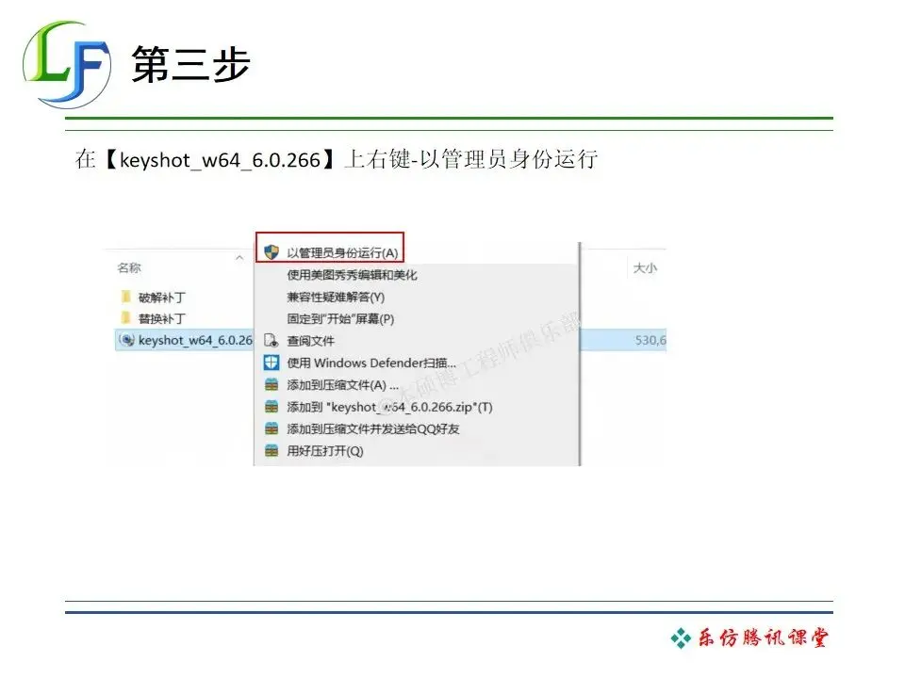This screenshot has width=905, height=678.
Task: Click the archive icon beside the keyshot zip entry
Action: click(271, 407)
